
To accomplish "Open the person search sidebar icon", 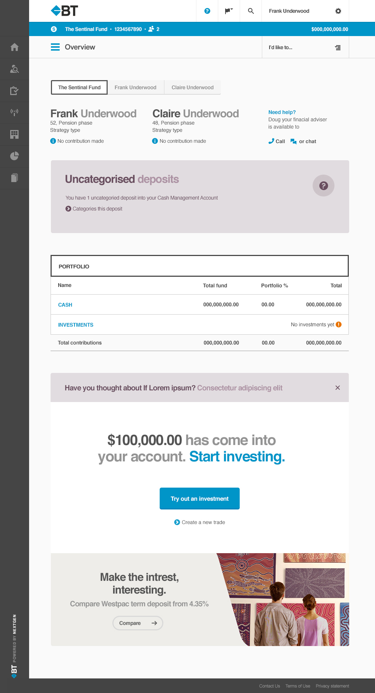I will [15, 69].
